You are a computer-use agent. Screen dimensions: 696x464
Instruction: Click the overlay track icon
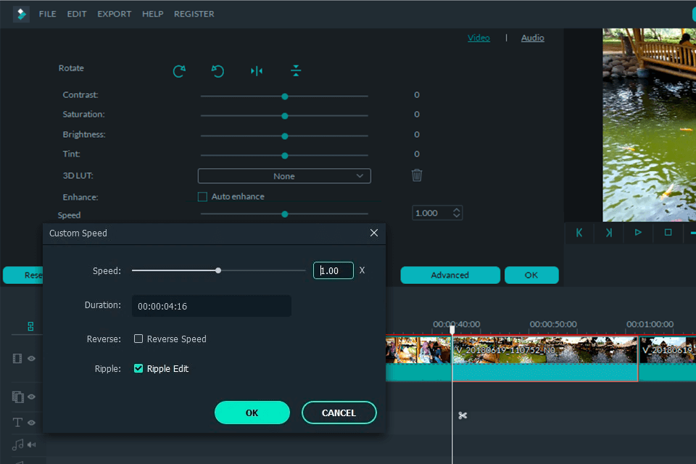(17, 397)
